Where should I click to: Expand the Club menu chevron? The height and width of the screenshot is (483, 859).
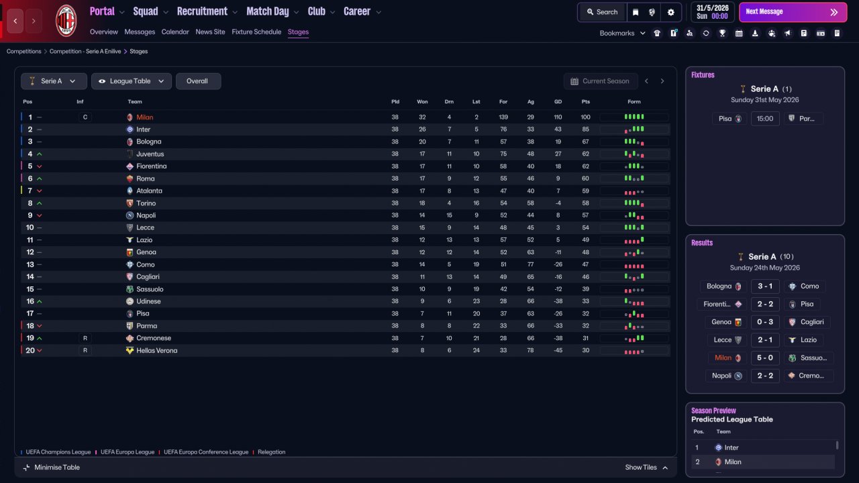(332, 12)
